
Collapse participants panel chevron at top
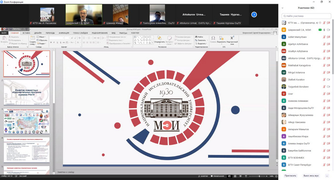coord(282,8)
